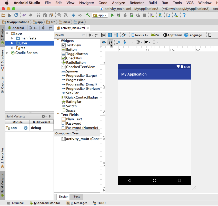218x206 pixels.
Task: Click Collapse All icon in Project panel
Action: coord(36,28)
